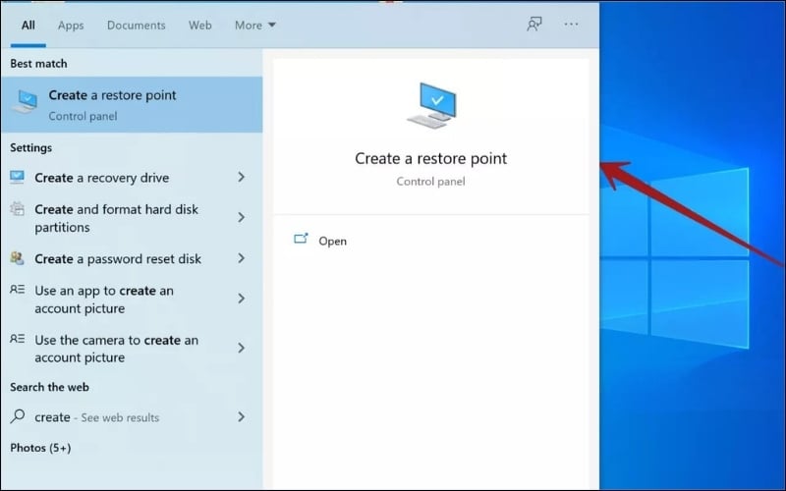Expand Create and format hard disk partitions chevron
Image resolution: width=786 pixels, height=491 pixels.
(x=241, y=217)
